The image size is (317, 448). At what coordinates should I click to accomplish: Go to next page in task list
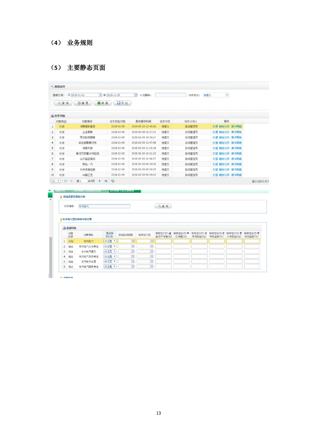(x=100, y=181)
